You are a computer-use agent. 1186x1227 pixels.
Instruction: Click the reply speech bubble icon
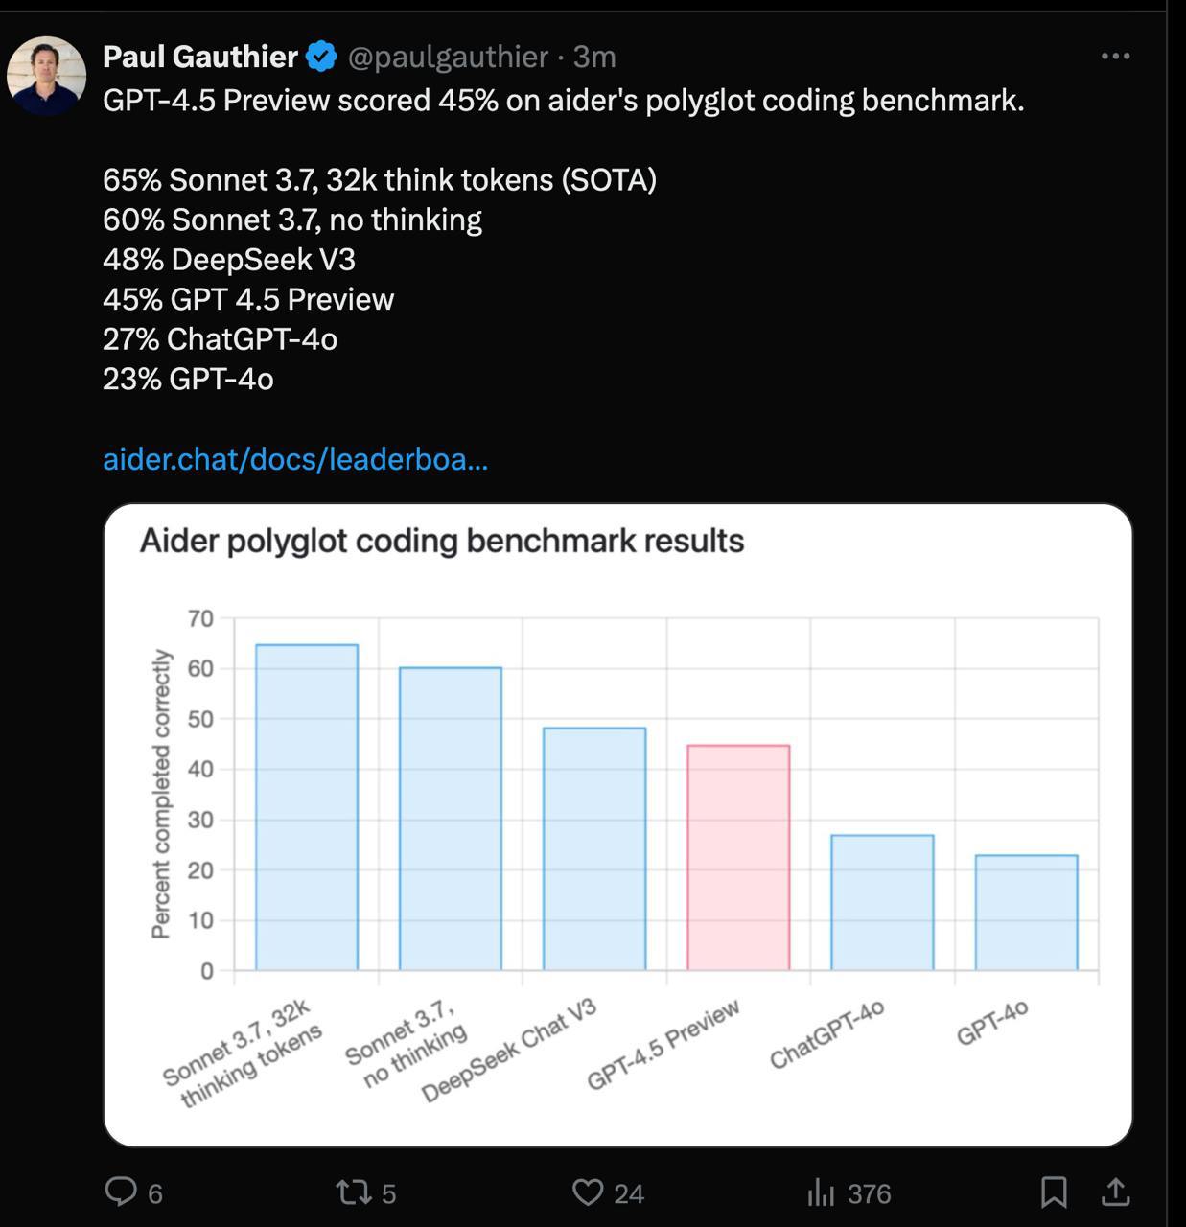(121, 1192)
